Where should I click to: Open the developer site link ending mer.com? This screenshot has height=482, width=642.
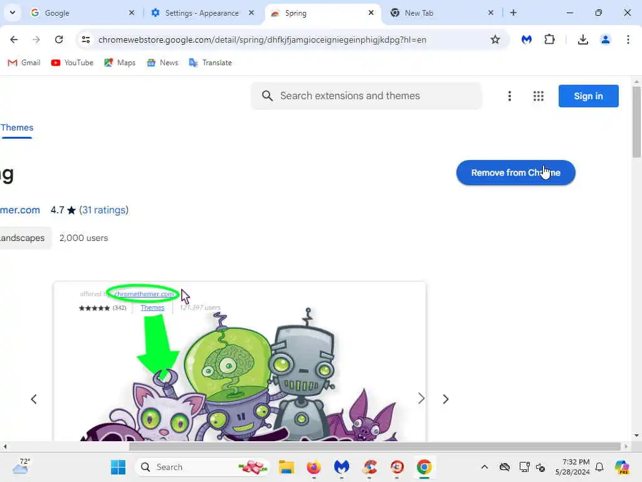click(20, 210)
